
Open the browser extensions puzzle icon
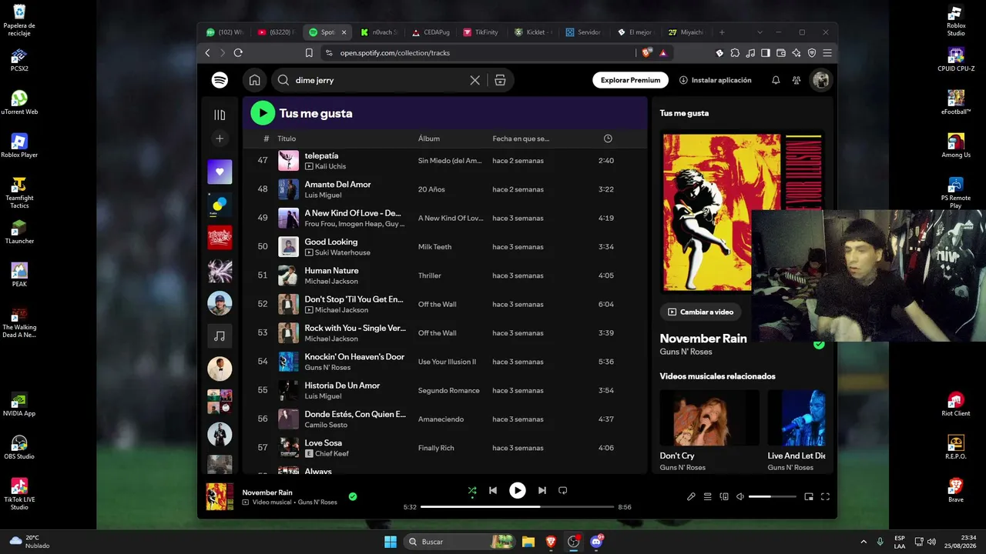(735, 53)
